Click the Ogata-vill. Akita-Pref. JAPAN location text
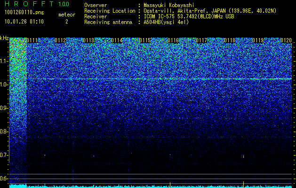The height and width of the screenshot is (188, 296). coord(210,11)
